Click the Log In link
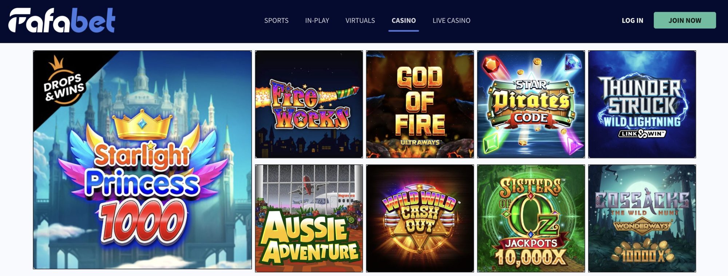 pyautogui.click(x=632, y=21)
